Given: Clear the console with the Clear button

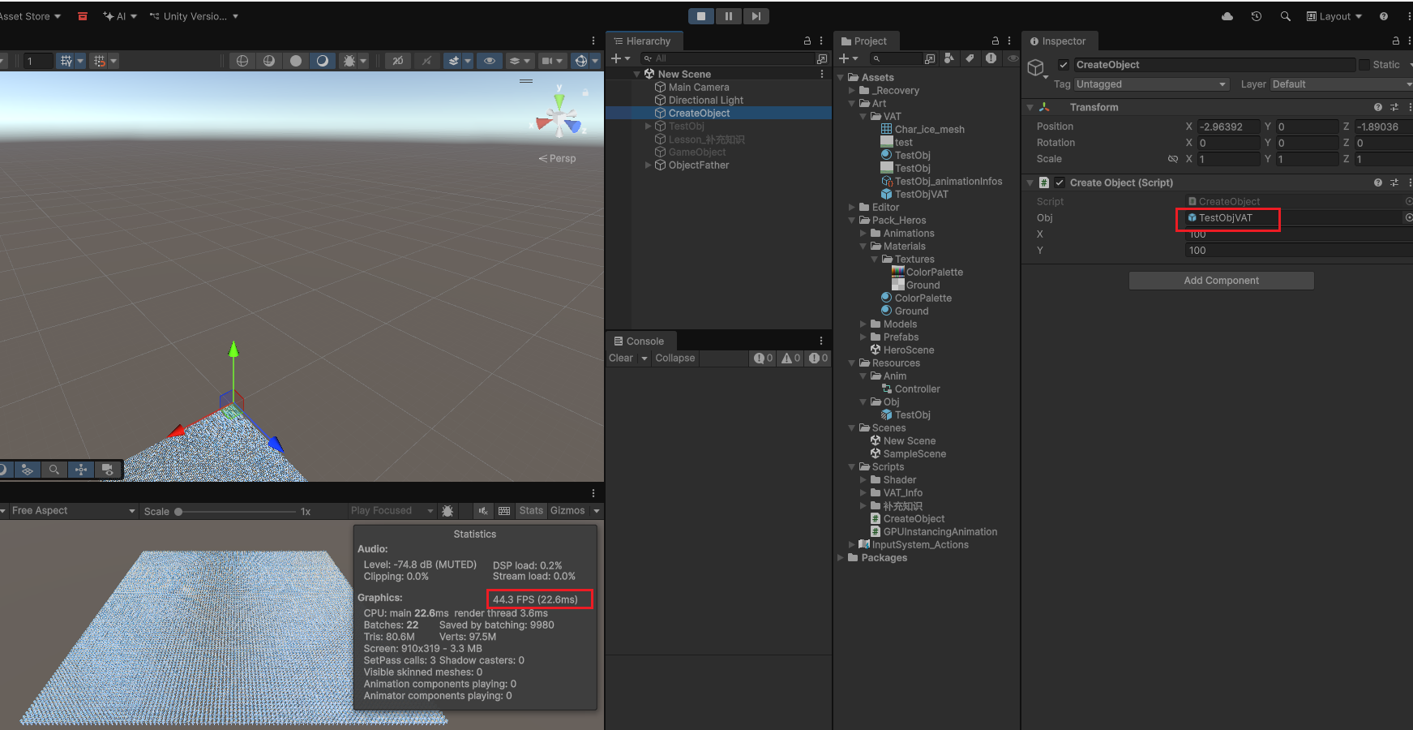Looking at the screenshot, I should (621, 359).
